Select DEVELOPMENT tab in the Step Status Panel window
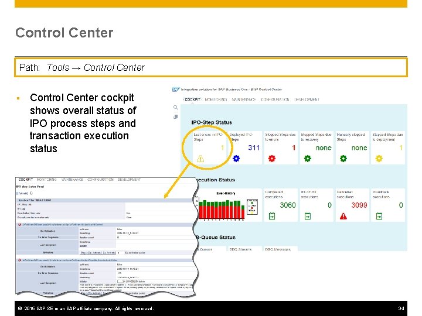422x316 pixels. pyautogui.click(x=129, y=180)
